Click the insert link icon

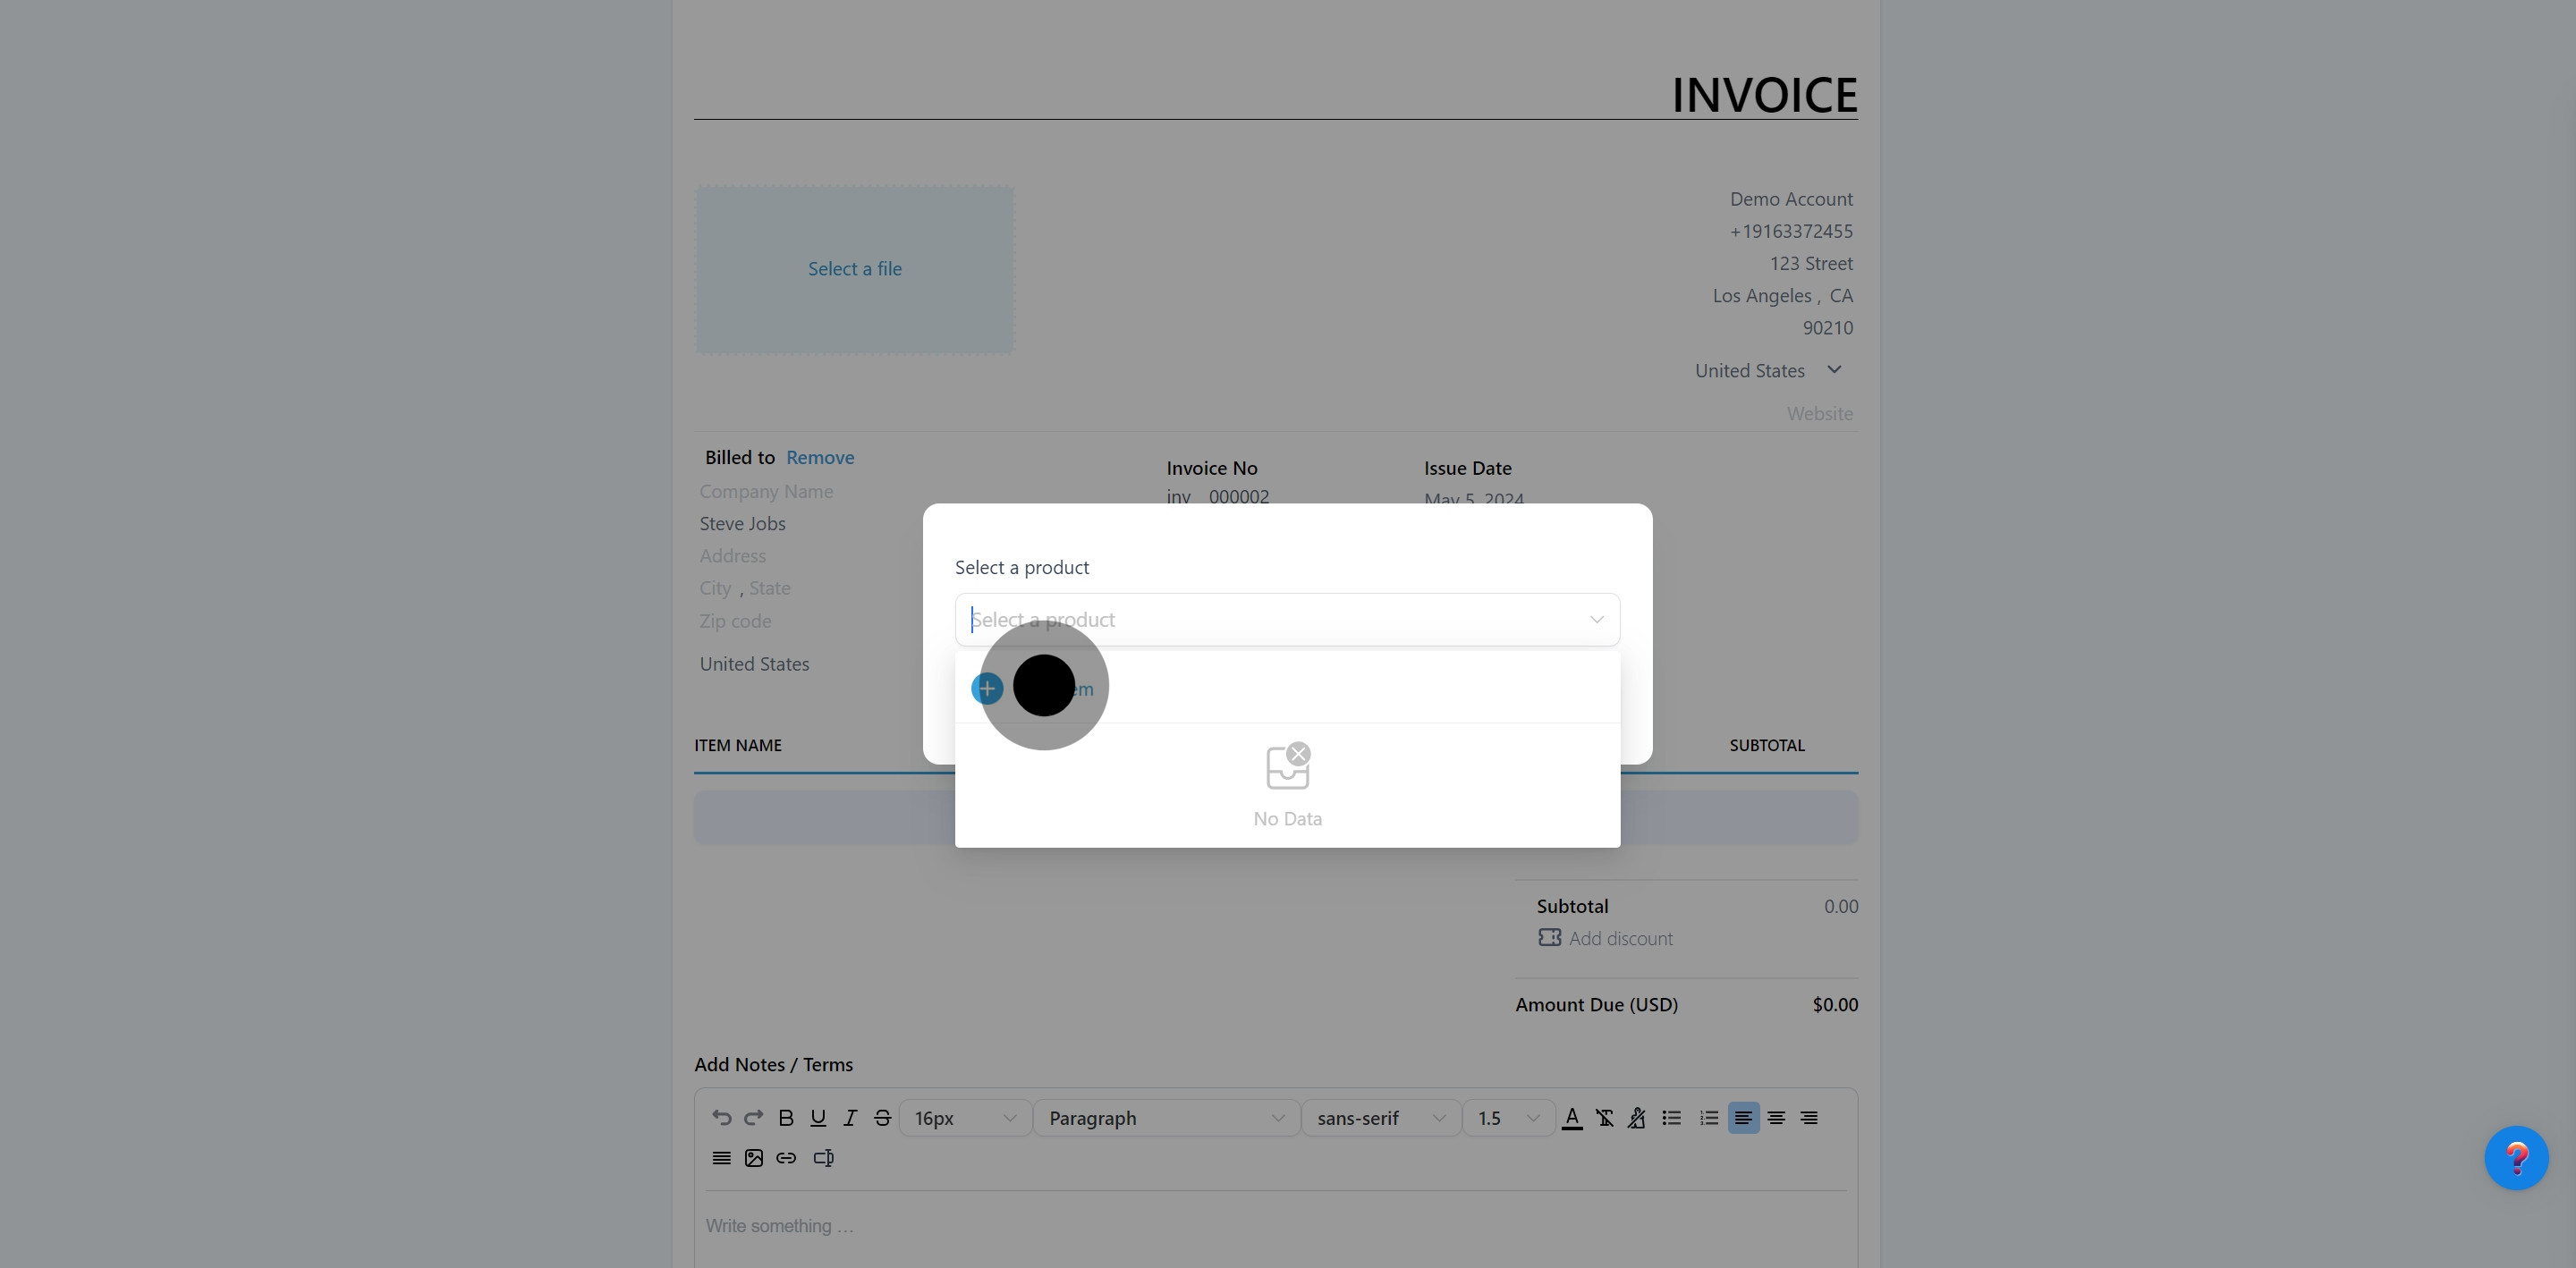click(786, 1158)
